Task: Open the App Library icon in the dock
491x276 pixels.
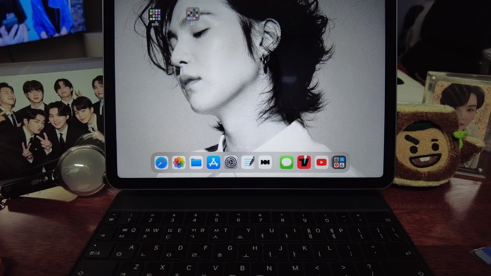Action: 339,163
